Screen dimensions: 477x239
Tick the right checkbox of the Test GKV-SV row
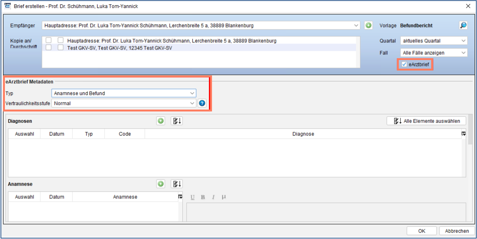pos(61,48)
